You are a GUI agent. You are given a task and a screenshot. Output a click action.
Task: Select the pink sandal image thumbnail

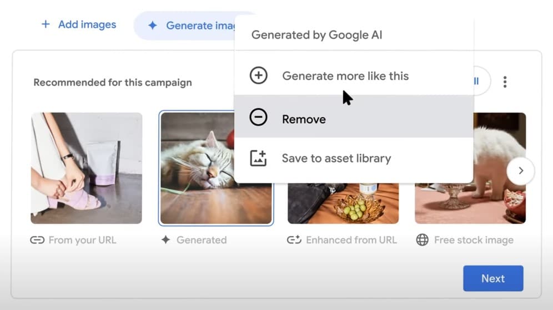[86, 168]
